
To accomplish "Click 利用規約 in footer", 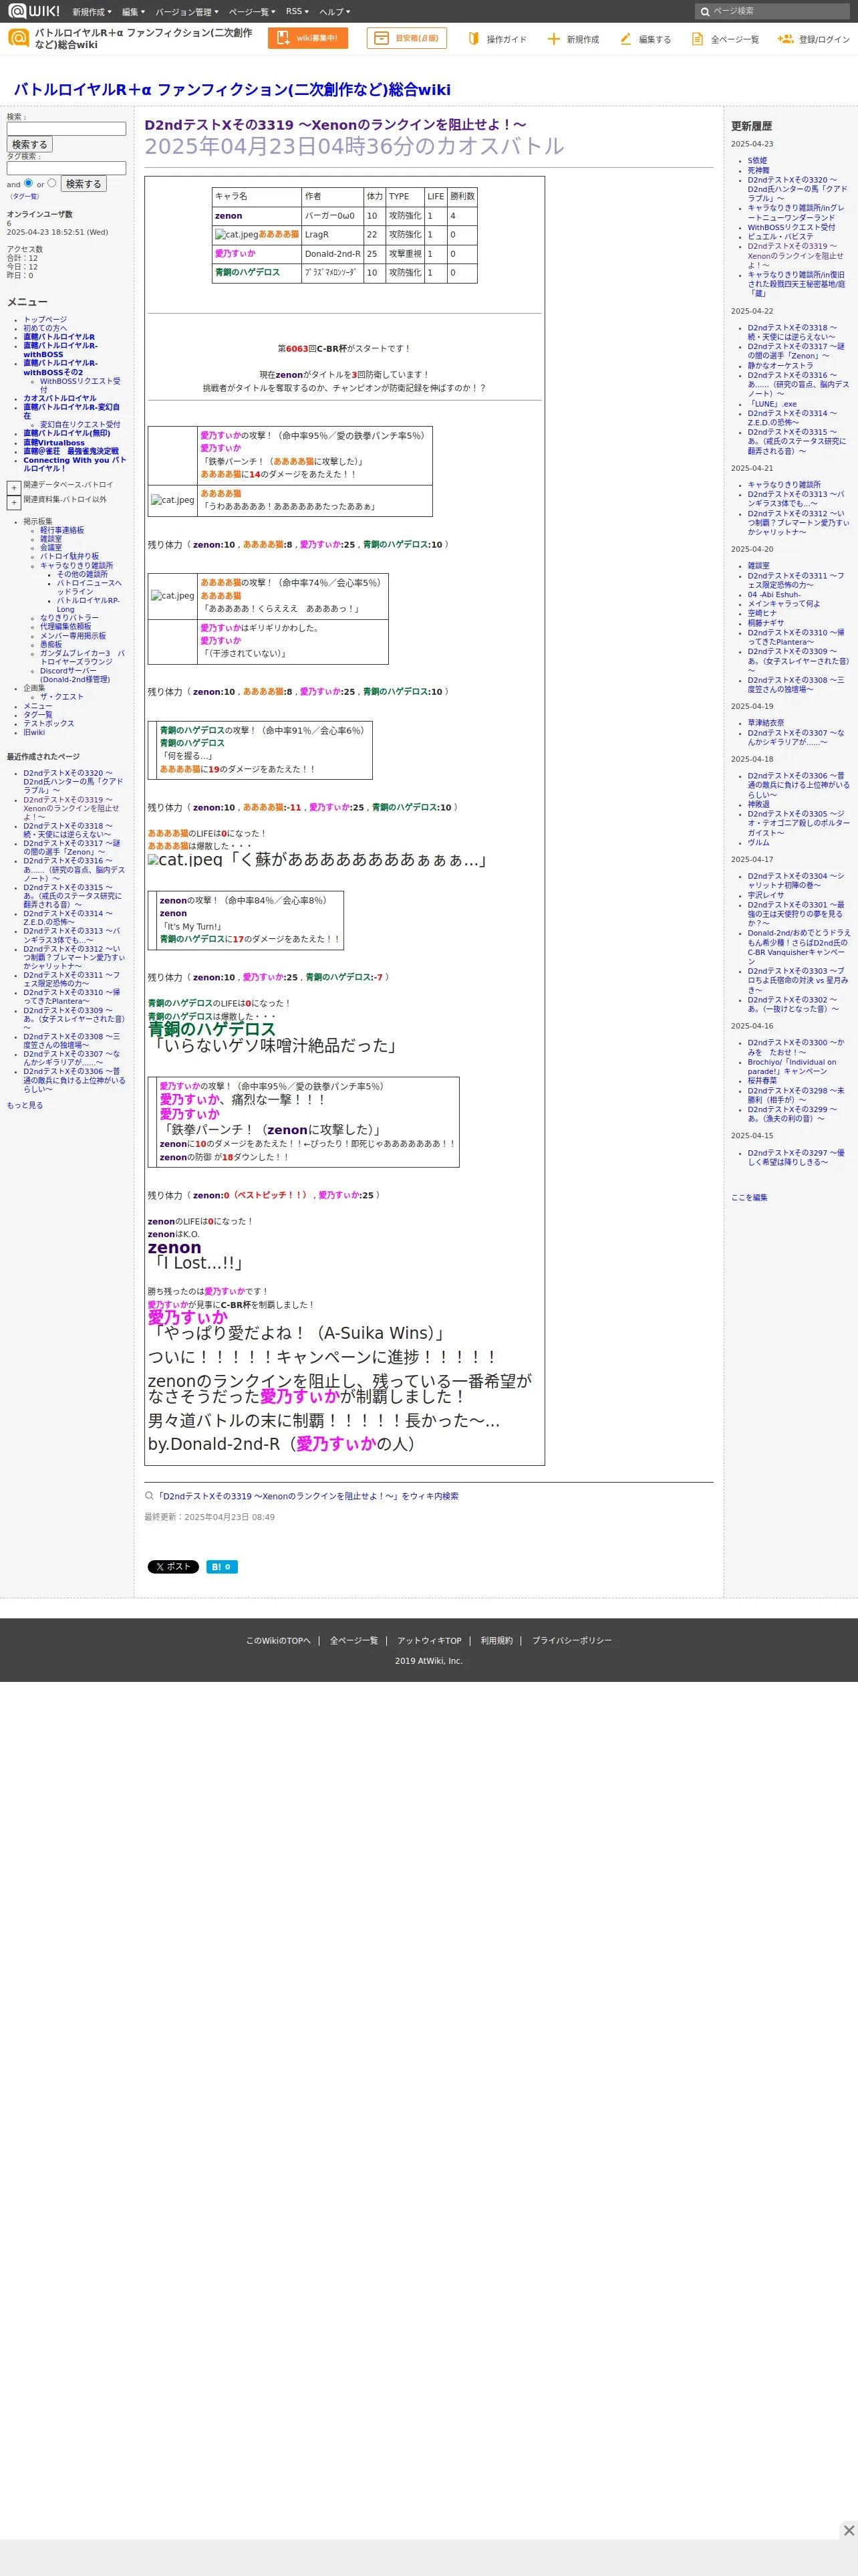I will coord(496,1640).
